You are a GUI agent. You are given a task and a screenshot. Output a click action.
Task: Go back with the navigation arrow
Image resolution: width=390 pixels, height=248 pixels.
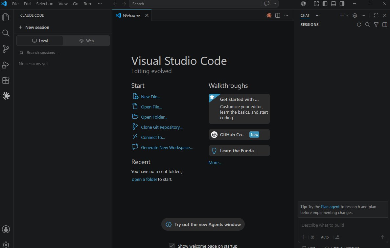point(115,4)
